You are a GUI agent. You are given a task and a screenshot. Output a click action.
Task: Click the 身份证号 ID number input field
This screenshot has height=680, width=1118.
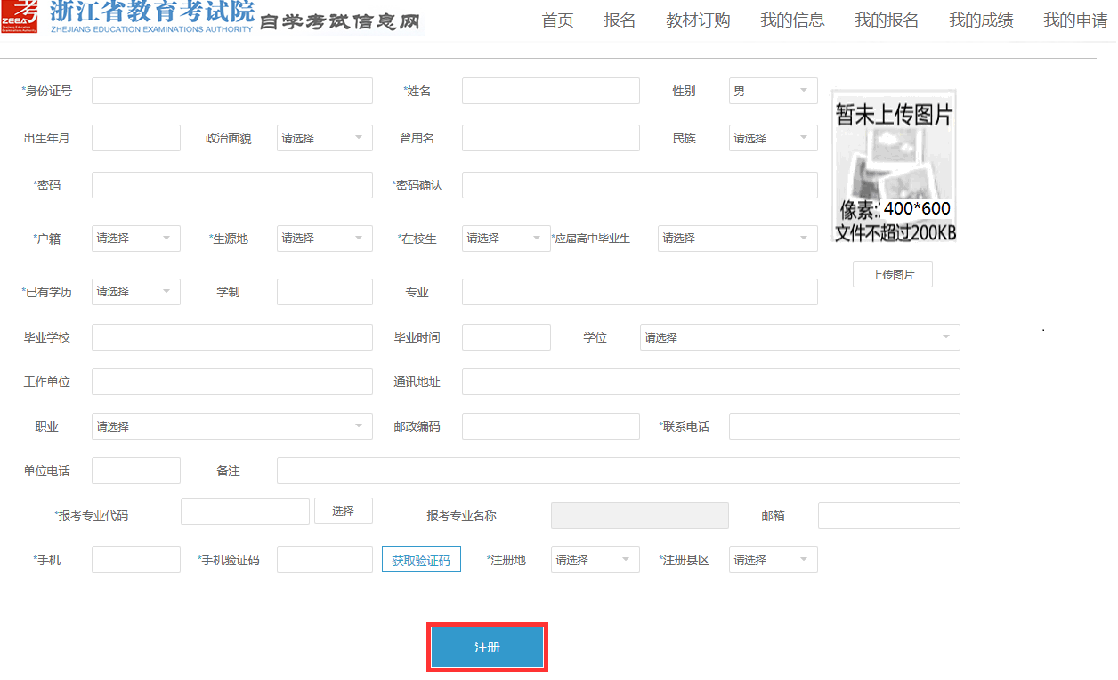[x=231, y=90]
